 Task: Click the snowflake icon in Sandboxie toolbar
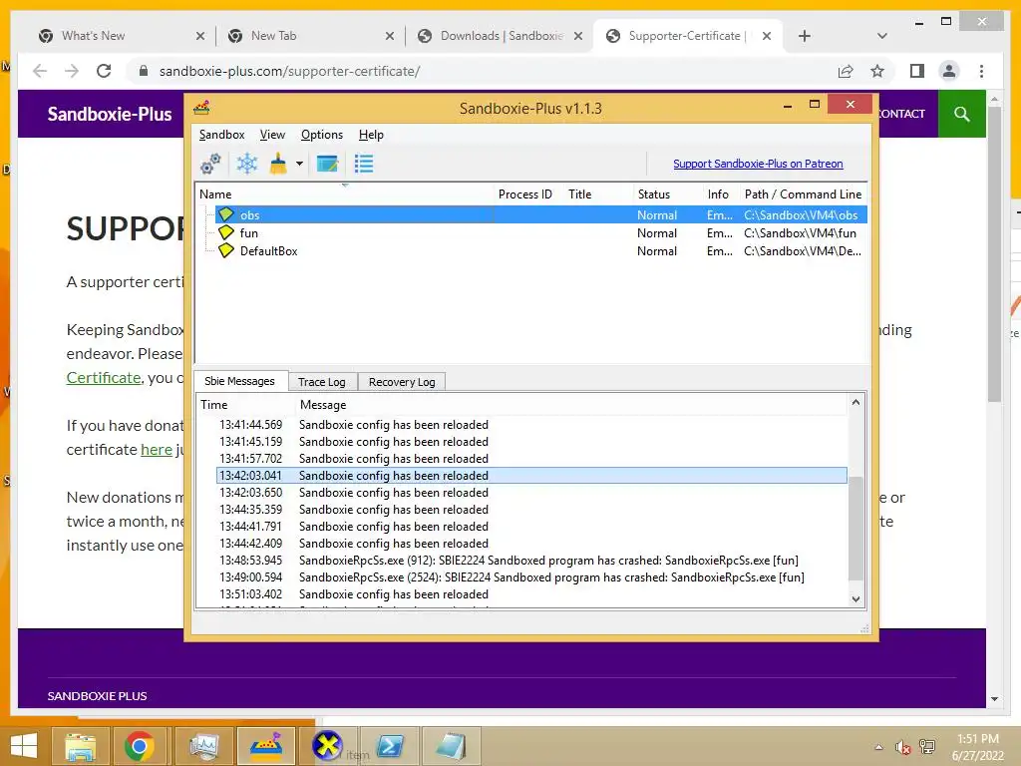coord(247,164)
